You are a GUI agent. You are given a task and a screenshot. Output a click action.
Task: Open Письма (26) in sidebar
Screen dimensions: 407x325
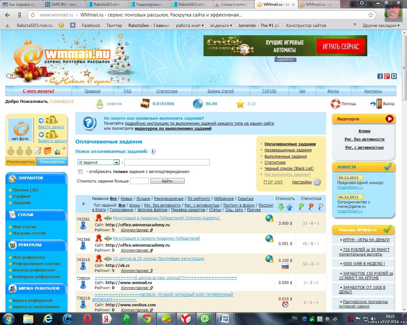pyautogui.click(x=26, y=190)
